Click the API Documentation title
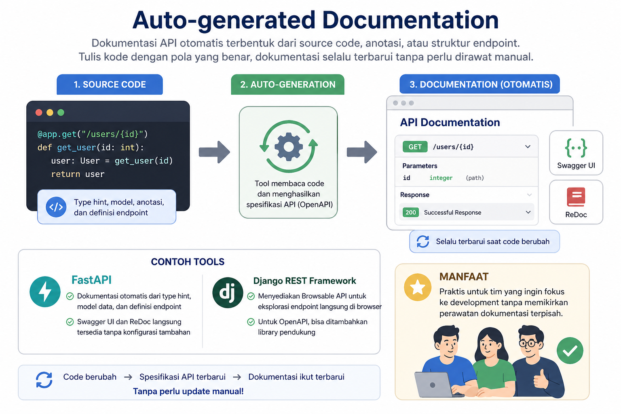621x414 pixels. (450, 122)
